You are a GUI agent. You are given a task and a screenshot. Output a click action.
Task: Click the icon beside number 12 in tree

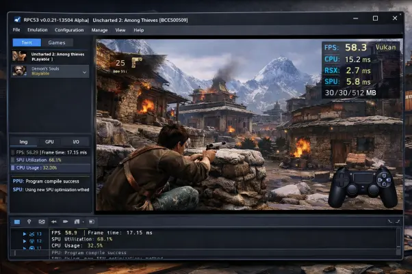[x=32, y=241]
